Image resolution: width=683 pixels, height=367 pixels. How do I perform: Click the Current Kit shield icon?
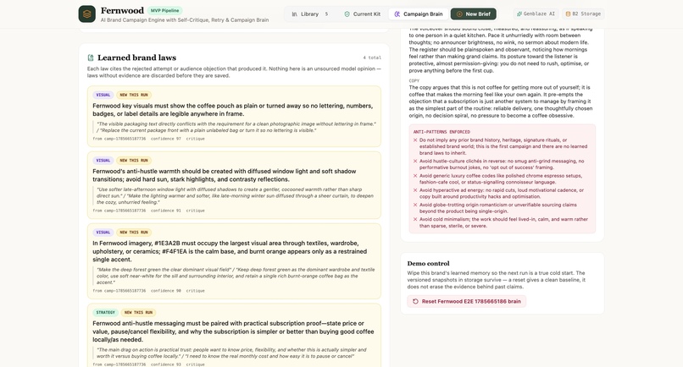pyautogui.click(x=347, y=14)
